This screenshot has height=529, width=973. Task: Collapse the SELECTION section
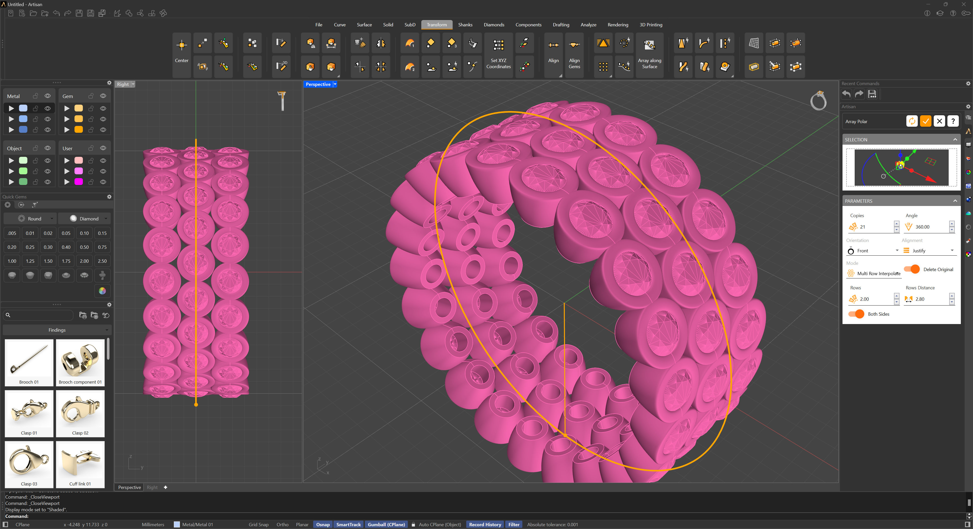click(955, 139)
